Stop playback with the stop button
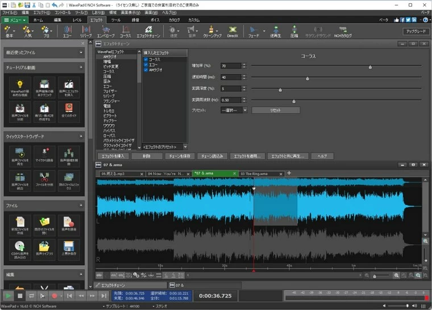432x310 pixels. coord(20,296)
